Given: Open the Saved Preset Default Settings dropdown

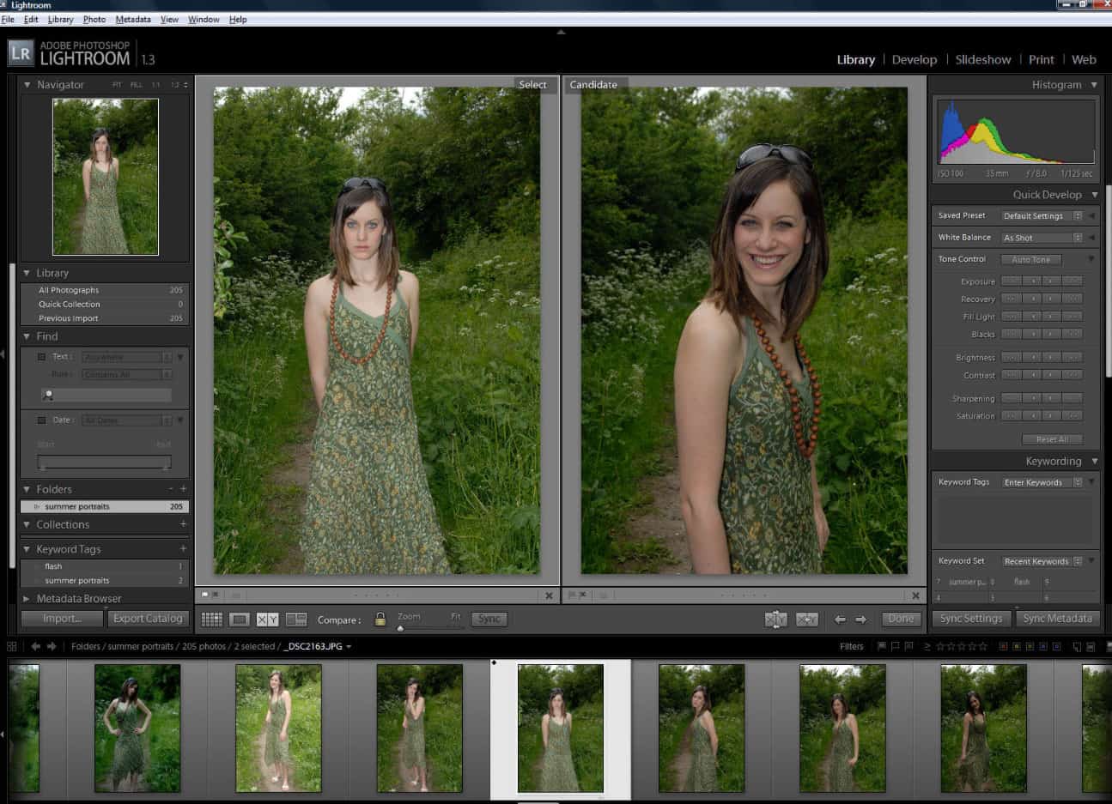Looking at the screenshot, I should [x=1042, y=216].
